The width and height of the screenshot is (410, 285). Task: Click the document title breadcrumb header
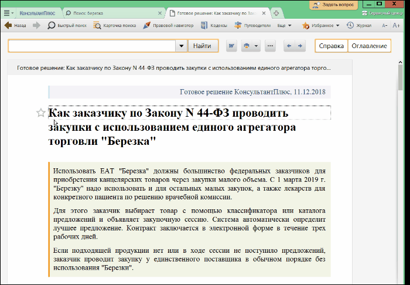pyautogui.click(x=174, y=68)
